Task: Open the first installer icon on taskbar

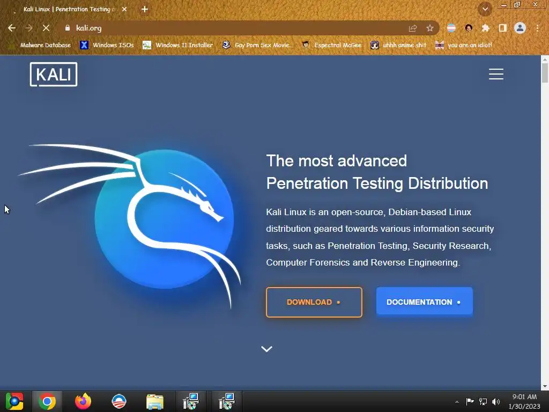Action: (x=191, y=401)
